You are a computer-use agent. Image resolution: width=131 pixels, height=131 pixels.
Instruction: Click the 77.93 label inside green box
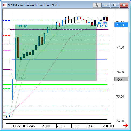(x=23, y=26)
